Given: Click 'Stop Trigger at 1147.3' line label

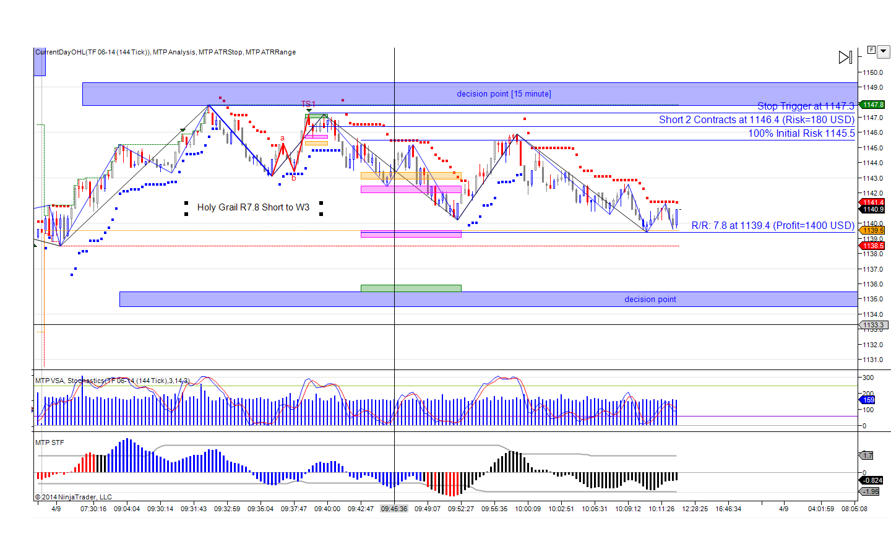Looking at the screenshot, I should point(806,106).
